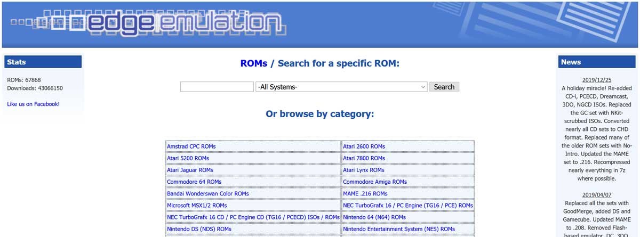
Task: Focus the ROM search text field
Action: (217, 87)
